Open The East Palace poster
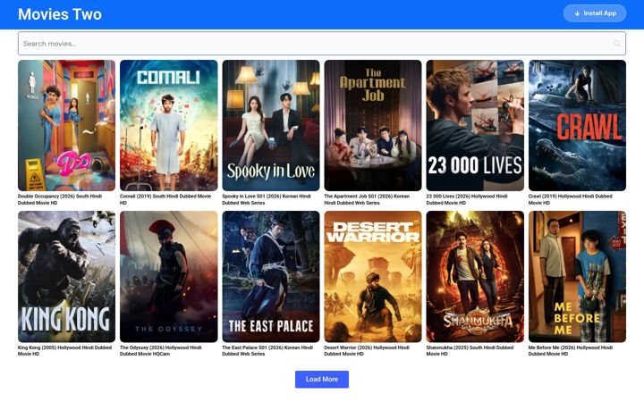Viewport: 644px width, 402px height. 271,276
